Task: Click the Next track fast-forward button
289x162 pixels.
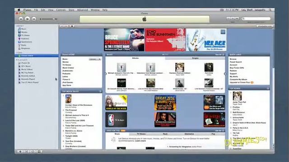Action: [x=34, y=19]
